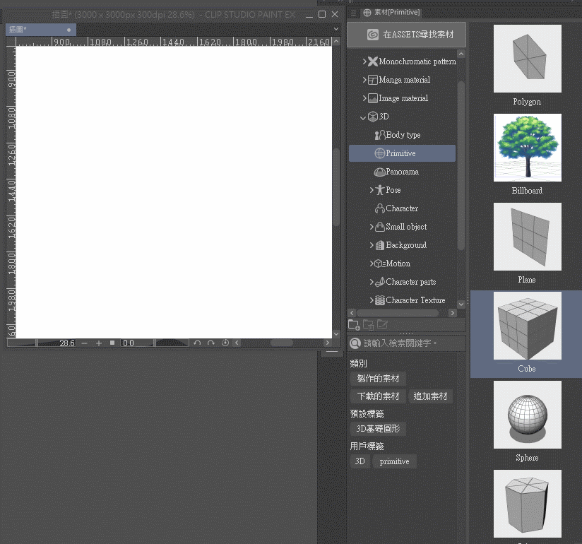The image size is (582, 544).
Task: Click the material tree horizontal scrollbar
Action: pos(398,313)
